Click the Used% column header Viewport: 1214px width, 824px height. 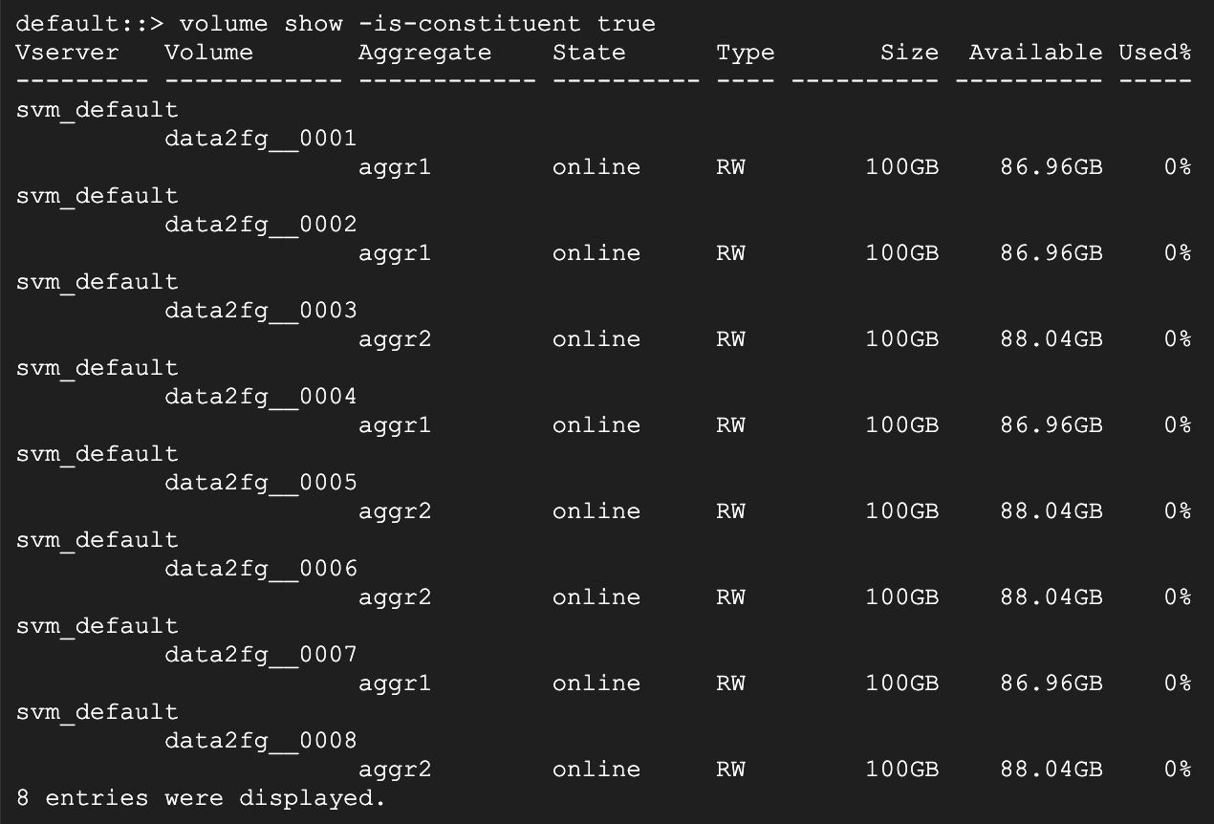[1155, 52]
